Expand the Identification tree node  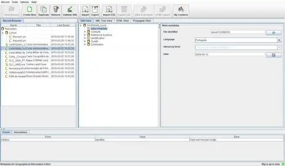[x=85, y=38]
